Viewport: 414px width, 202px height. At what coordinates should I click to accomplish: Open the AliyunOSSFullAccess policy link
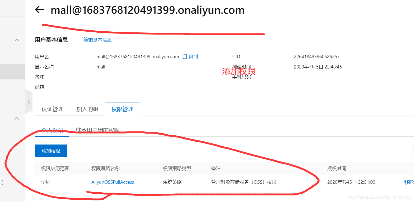pos(113,182)
